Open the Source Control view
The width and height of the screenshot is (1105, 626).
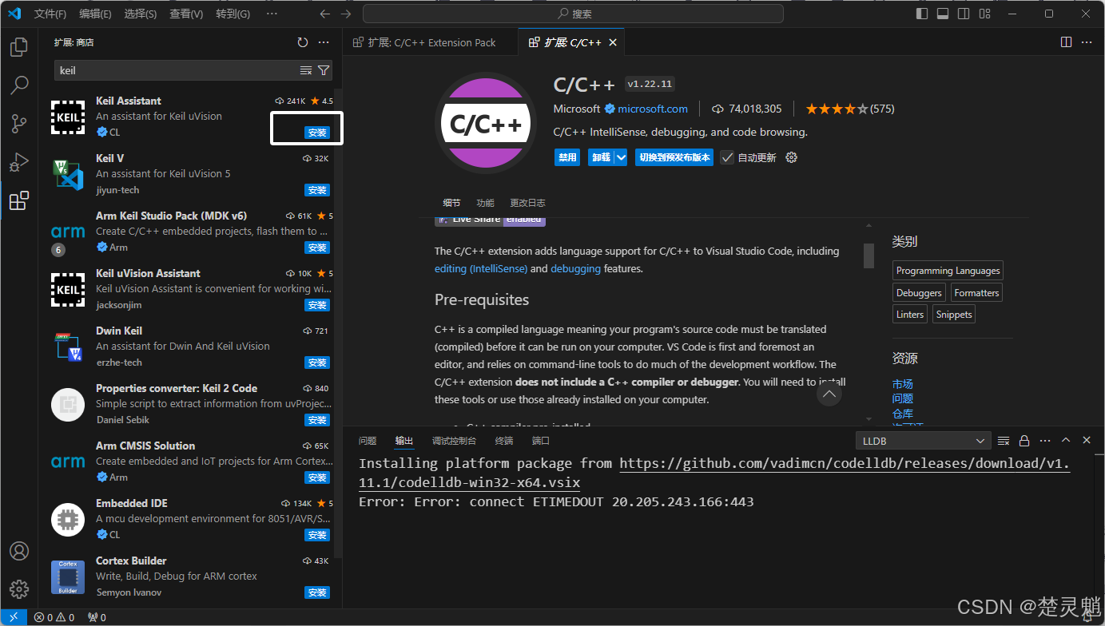(x=19, y=123)
